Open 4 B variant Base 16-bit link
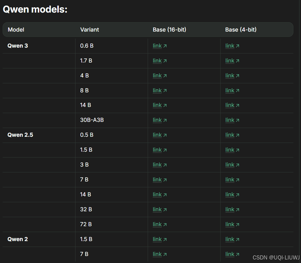Image resolution: width=301 pixels, height=263 pixels. (x=159, y=76)
